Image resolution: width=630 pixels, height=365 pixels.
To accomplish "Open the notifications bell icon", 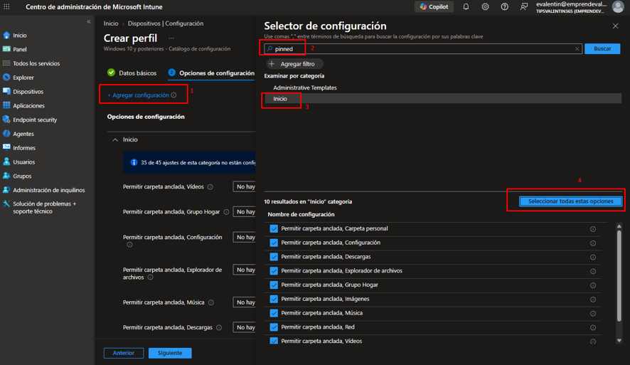I will point(466,7).
